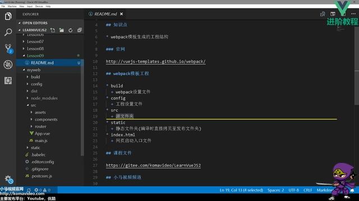This screenshot has width=359, height=201.
Task: Collapse all folders in Explorer
Action: point(80,30)
